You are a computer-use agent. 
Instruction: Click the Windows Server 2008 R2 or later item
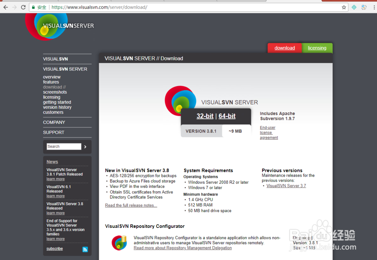218,183
